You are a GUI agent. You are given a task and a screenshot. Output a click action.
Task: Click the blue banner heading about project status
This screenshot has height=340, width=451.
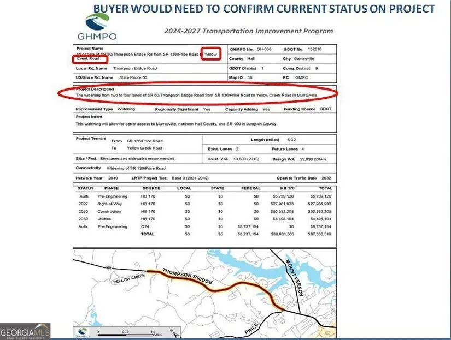pyautogui.click(x=264, y=9)
